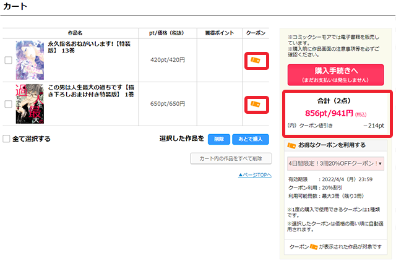This screenshot has width=396, height=266.
Task: Click カート内の作品をすべて削除 button
Action: click(231, 159)
